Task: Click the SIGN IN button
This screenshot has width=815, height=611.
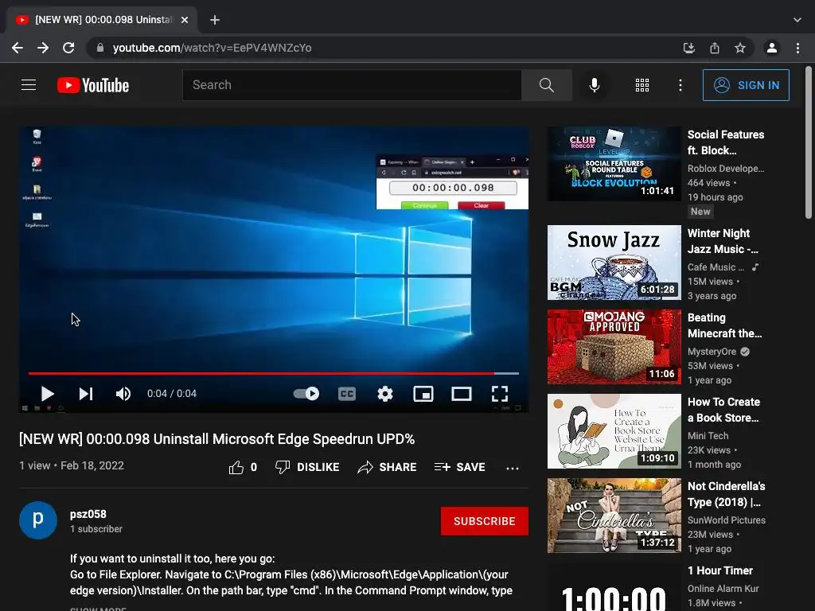Action: (745, 84)
